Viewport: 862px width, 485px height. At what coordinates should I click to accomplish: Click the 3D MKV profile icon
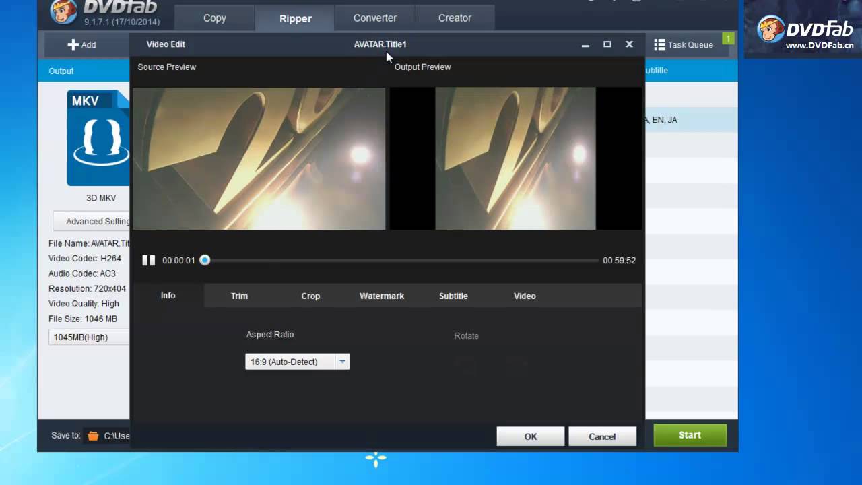(x=98, y=138)
